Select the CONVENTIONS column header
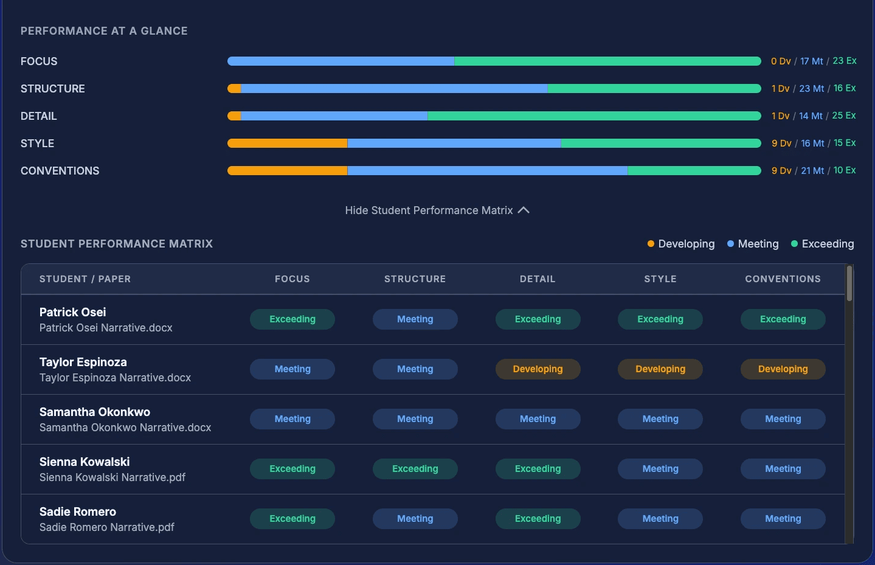 783,279
